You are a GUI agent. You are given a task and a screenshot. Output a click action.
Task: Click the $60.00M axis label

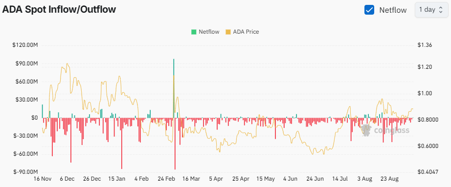coord(27,82)
